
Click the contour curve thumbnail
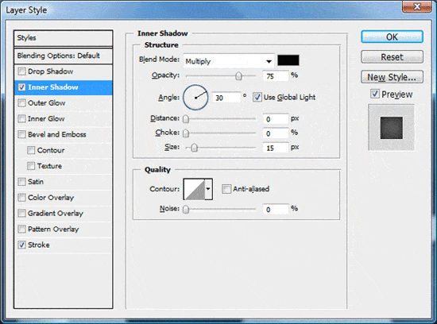pyautogui.click(x=195, y=189)
